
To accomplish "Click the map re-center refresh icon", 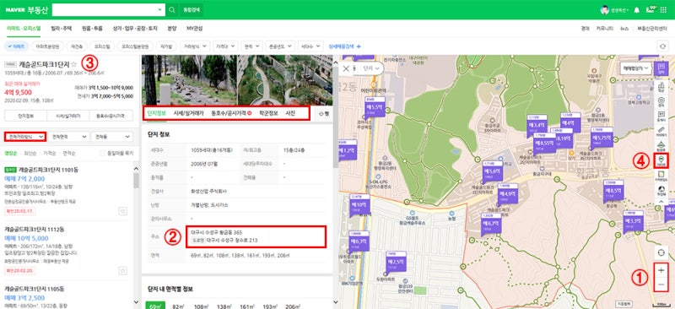I will [x=661, y=252].
